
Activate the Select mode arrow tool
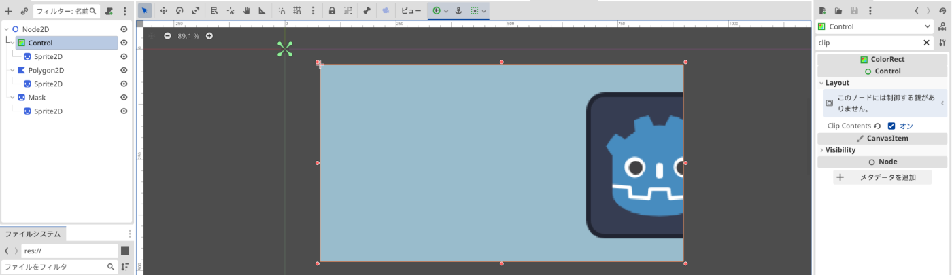tap(145, 11)
